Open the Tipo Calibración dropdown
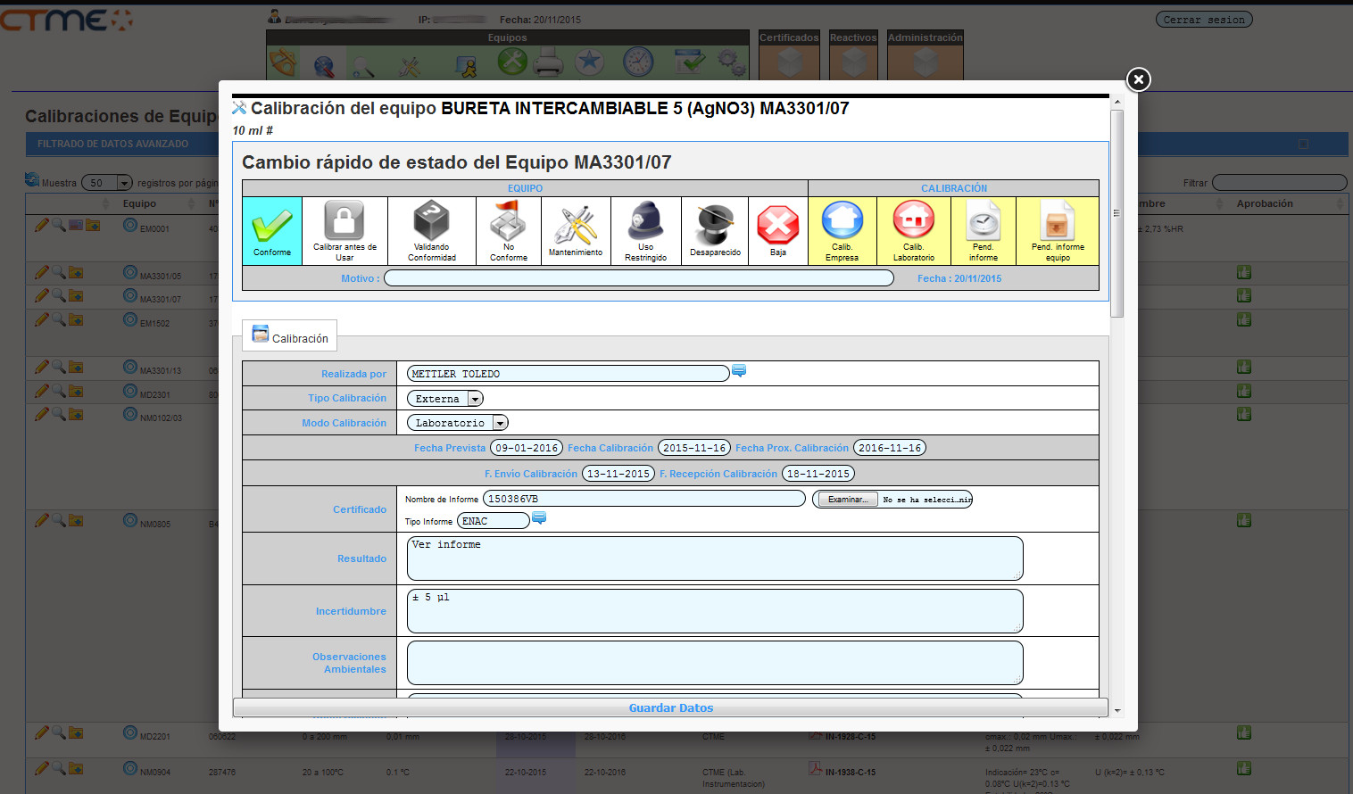The image size is (1353, 794). click(475, 399)
